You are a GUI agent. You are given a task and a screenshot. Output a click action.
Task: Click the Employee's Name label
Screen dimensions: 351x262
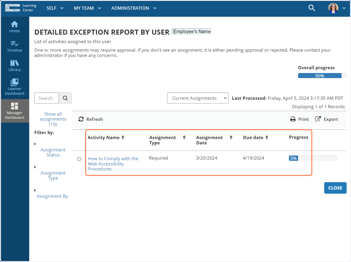point(192,32)
